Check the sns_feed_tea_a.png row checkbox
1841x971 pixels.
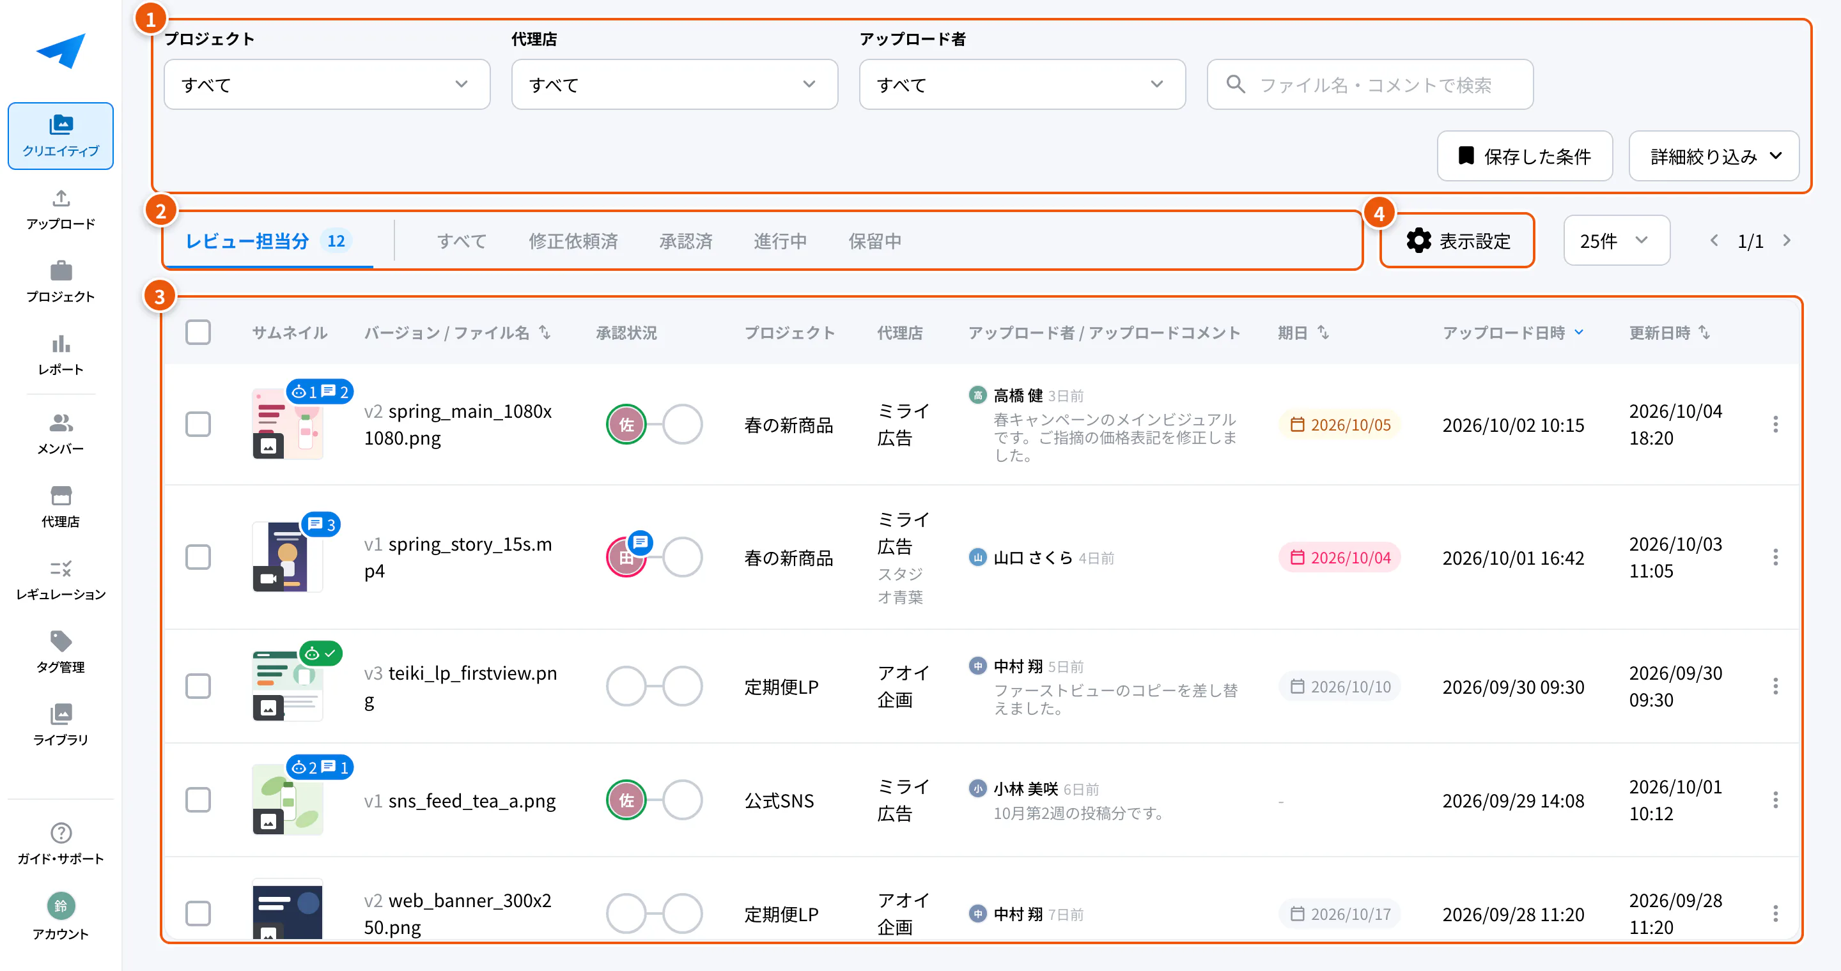click(x=198, y=800)
